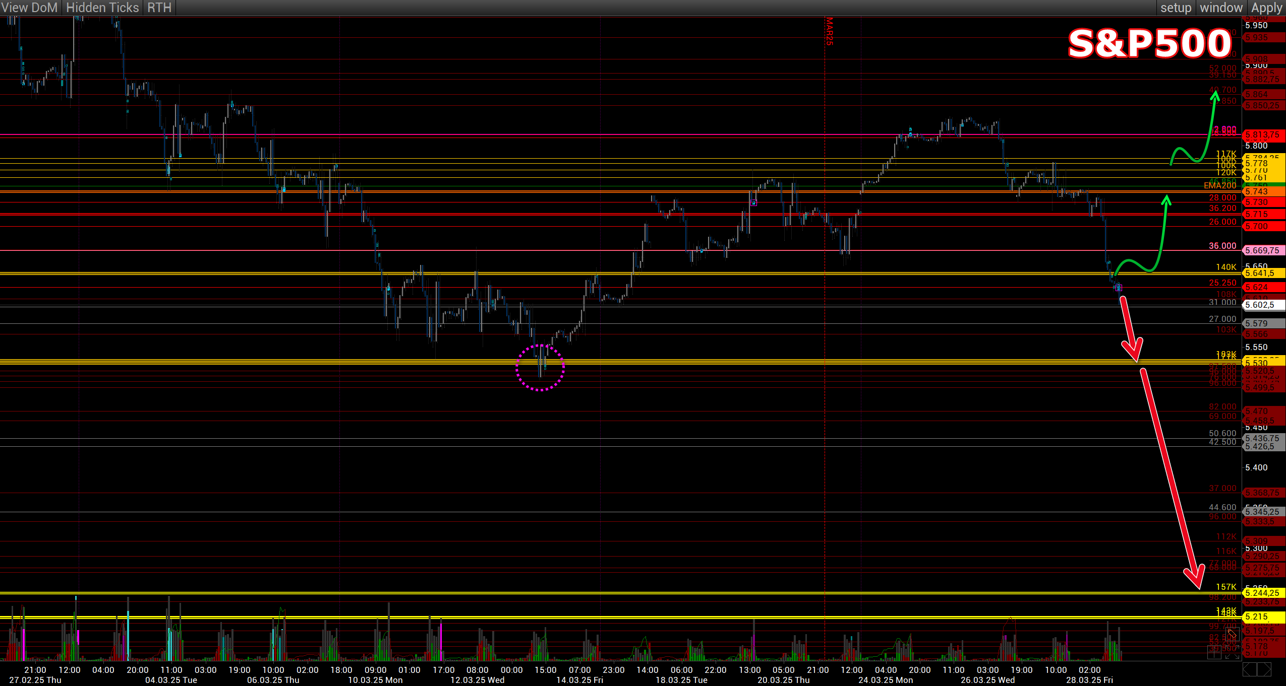The height and width of the screenshot is (686, 1286).
Task: Click the 36.000 pink volume label
Action: [1222, 246]
